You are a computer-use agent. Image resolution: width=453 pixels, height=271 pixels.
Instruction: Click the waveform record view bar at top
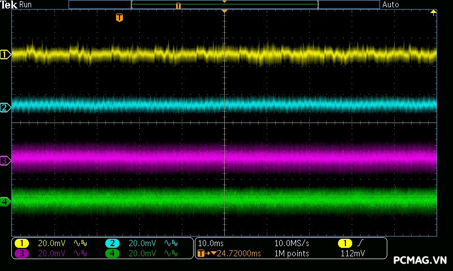pos(224,5)
